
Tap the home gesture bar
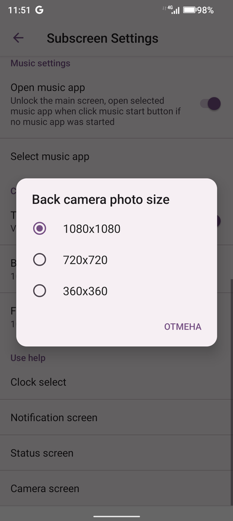(x=116, y=516)
